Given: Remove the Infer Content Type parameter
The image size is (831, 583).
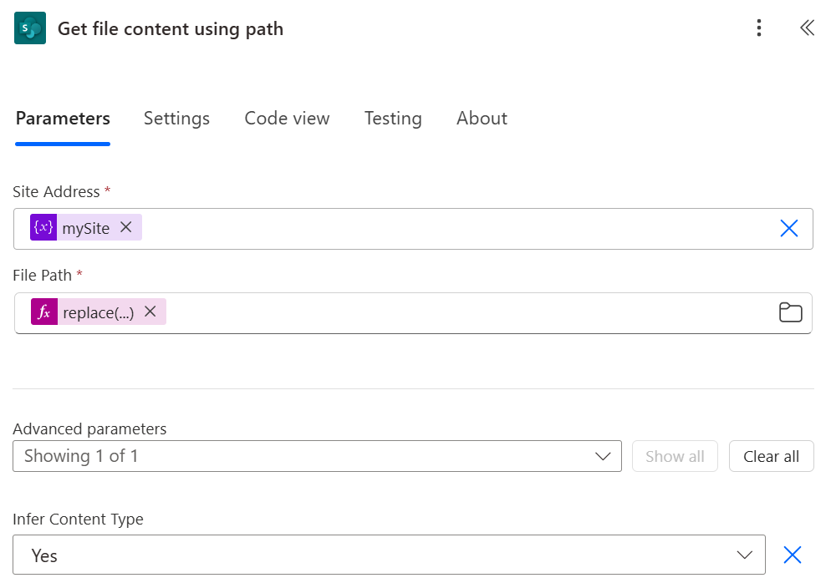Looking at the screenshot, I should click(793, 555).
